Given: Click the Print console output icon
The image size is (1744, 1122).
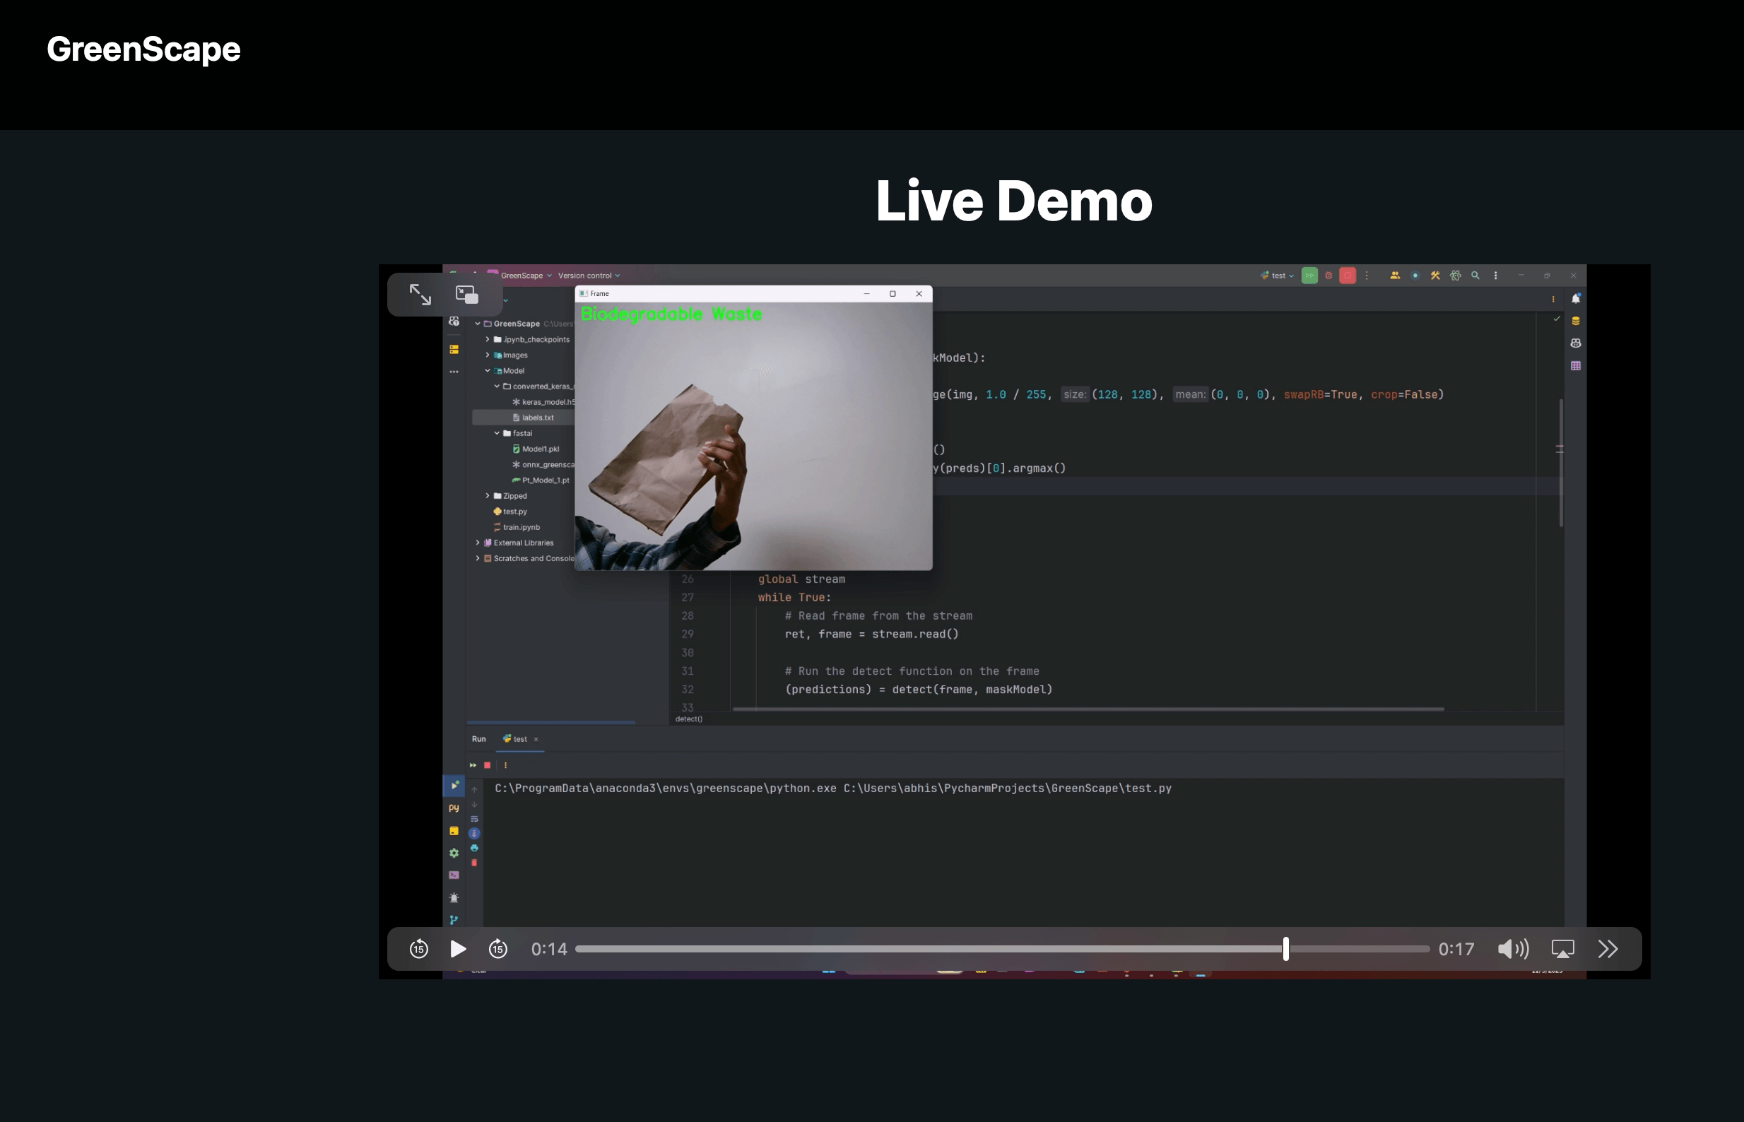Looking at the screenshot, I should click(474, 848).
